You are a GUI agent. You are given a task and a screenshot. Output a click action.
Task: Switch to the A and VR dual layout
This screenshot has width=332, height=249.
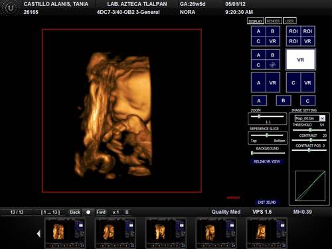point(266,82)
